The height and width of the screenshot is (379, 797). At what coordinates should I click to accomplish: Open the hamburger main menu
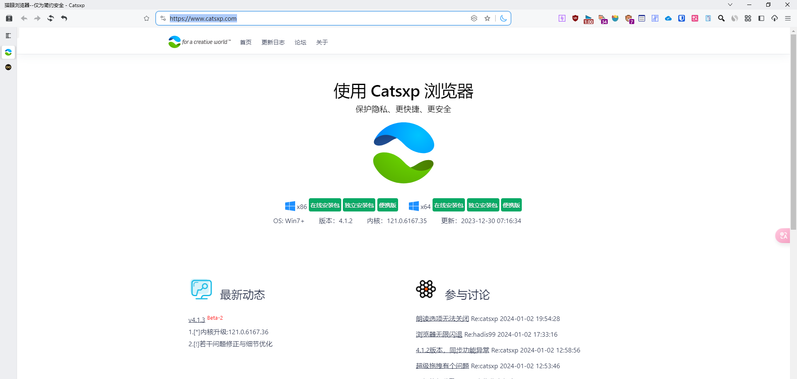pyautogui.click(x=788, y=18)
